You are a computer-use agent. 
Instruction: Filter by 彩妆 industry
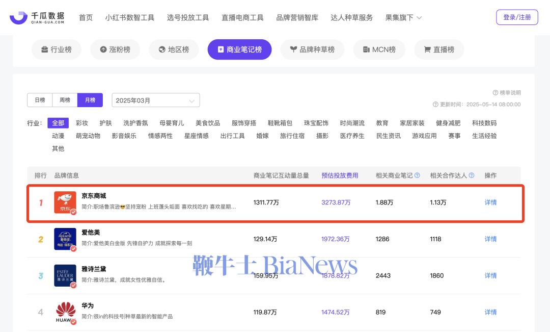click(81, 123)
